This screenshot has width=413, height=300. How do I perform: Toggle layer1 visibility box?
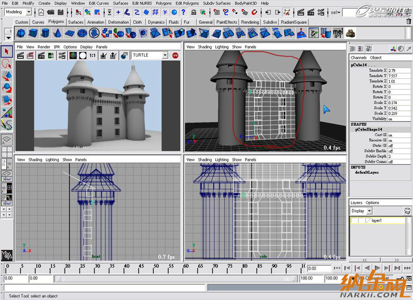tap(355, 221)
